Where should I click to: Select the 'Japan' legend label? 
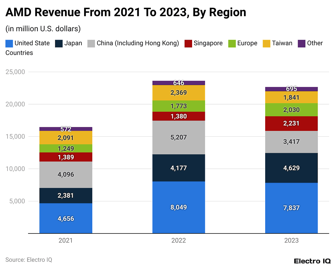(73, 43)
